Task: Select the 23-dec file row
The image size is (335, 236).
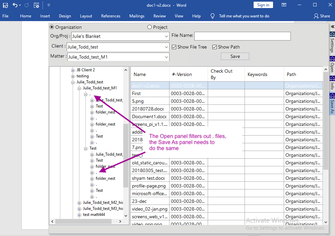Action: click(227, 201)
